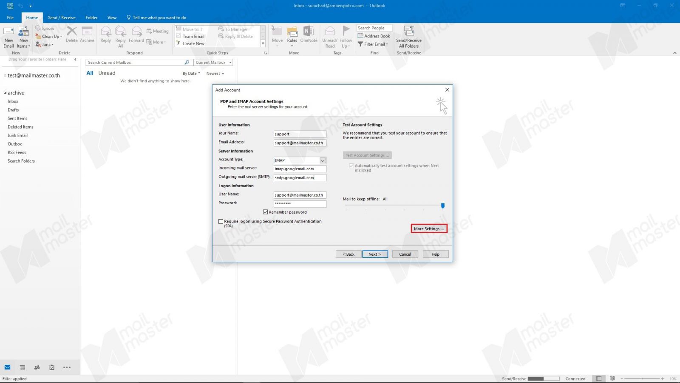Image resolution: width=680 pixels, height=383 pixels.
Task: Click the Forward ribbon icon
Action: [x=136, y=35]
